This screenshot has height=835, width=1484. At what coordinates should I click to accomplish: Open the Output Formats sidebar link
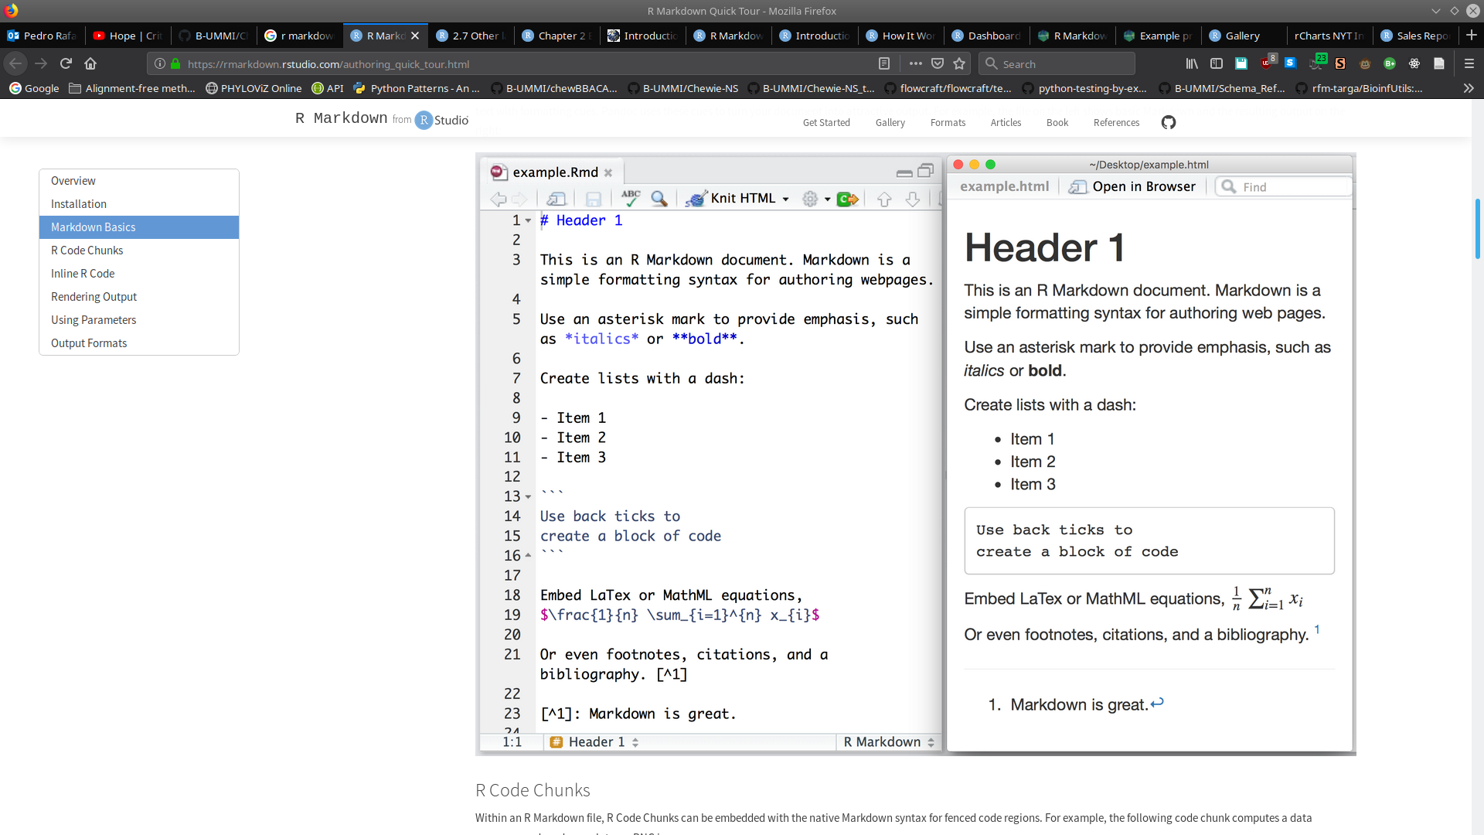(x=89, y=343)
